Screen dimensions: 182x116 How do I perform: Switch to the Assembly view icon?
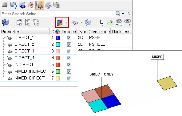(14, 5)
